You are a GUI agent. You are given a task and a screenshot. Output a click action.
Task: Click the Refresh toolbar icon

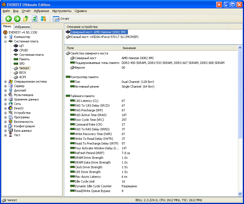pyautogui.click(x=34, y=19)
